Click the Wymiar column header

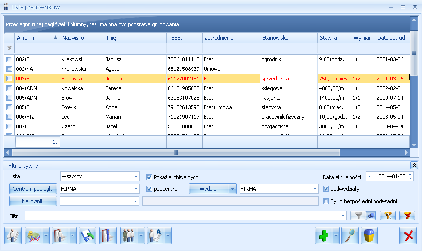coord(363,38)
